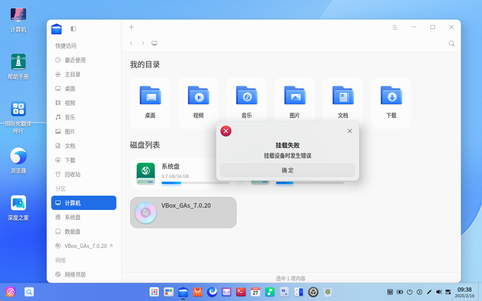Click the computer icon in address bar
482x301 pixels.
pyautogui.click(x=154, y=43)
